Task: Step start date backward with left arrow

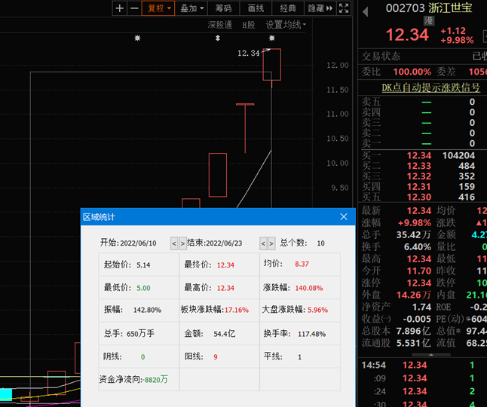Action: pos(174,243)
